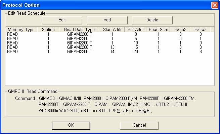This screenshot has width=220, height=134.
Task: Click the Station column header
Action: click(x=48, y=30)
